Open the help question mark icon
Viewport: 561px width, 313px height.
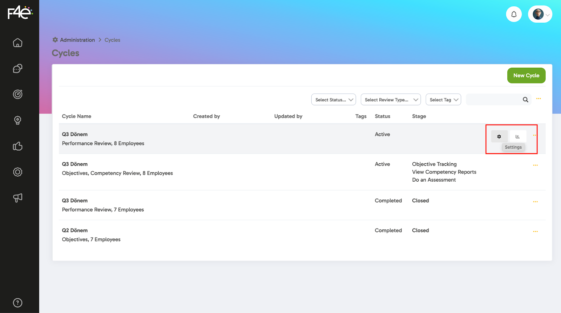pyautogui.click(x=18, y=303)
